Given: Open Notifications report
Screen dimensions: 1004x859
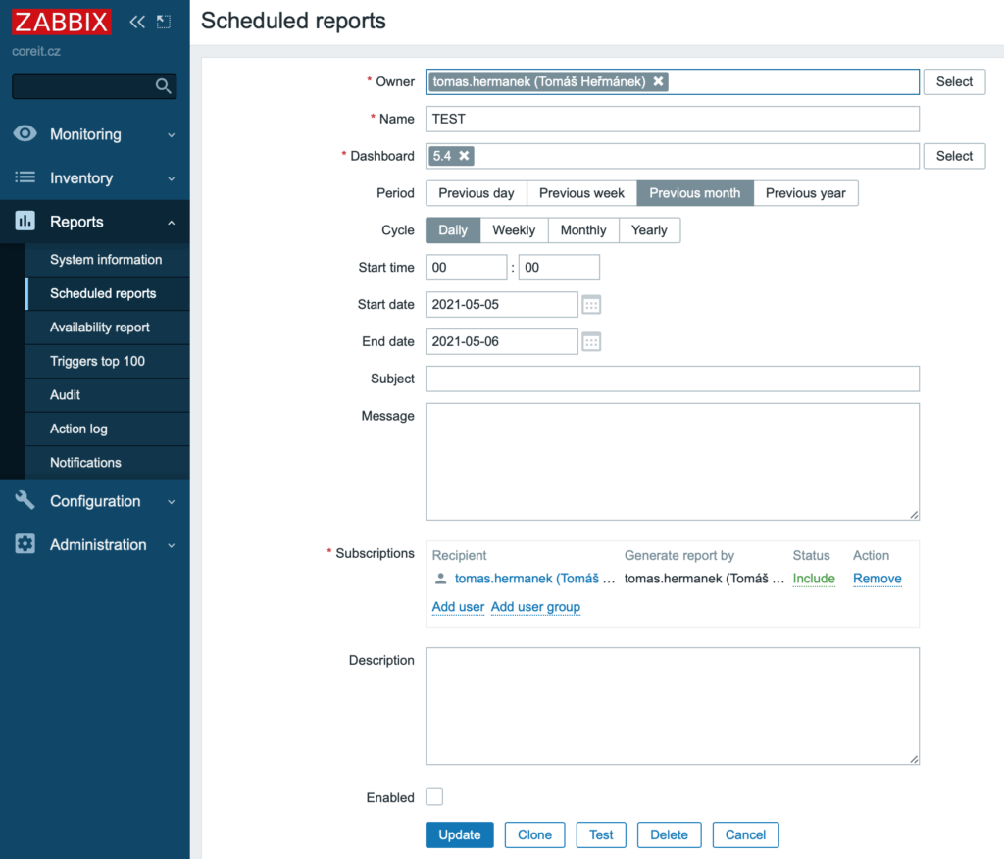Looking at the screenshot, I should click(107, 463).
